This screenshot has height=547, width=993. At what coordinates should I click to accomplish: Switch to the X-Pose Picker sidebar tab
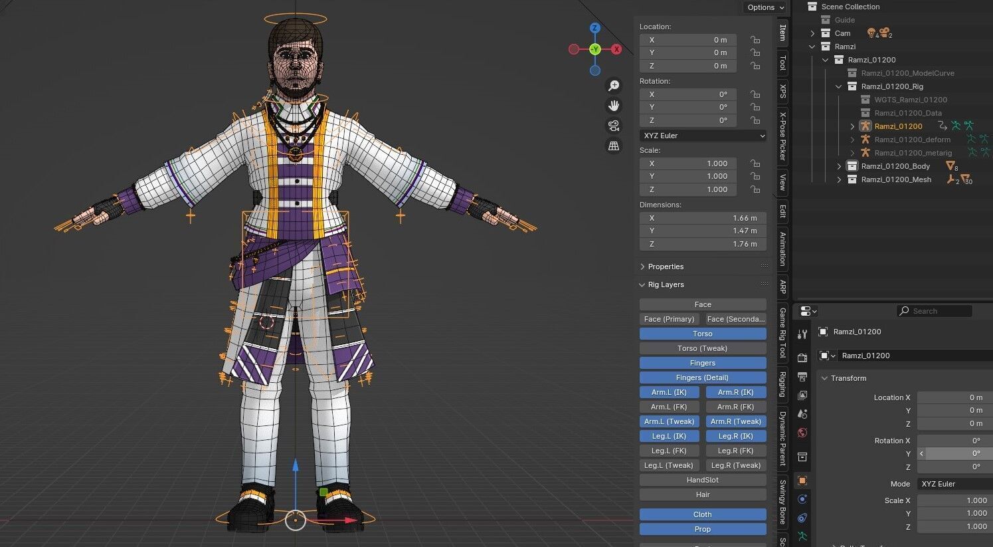(782, 136)
